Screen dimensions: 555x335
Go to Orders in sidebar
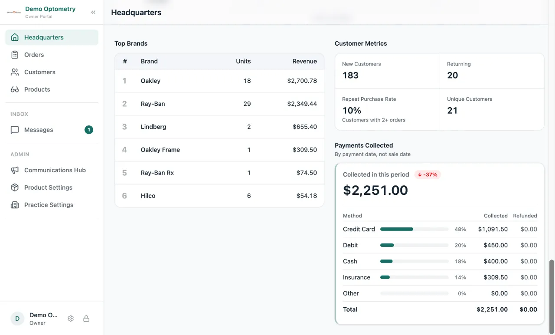point(52,55)
